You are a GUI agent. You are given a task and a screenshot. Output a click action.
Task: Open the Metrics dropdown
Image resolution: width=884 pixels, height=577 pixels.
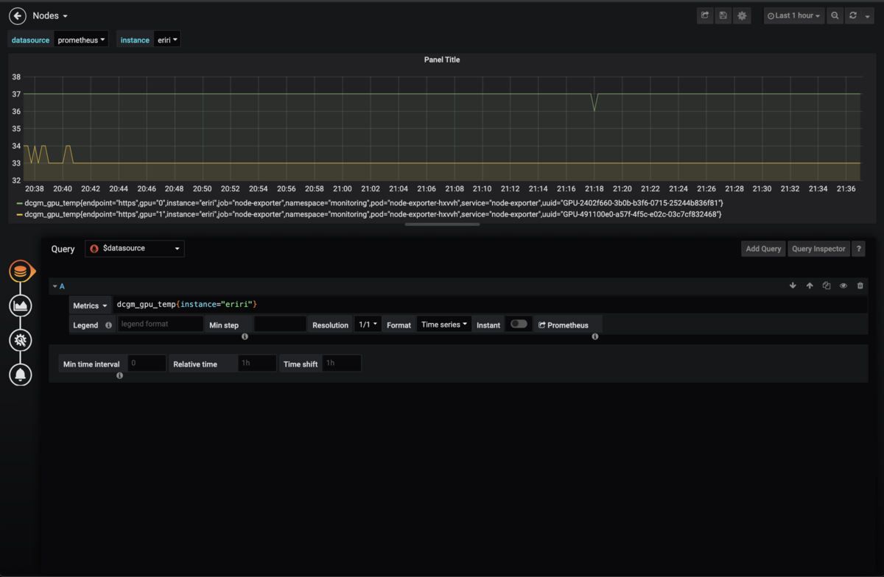click(90, 305)
